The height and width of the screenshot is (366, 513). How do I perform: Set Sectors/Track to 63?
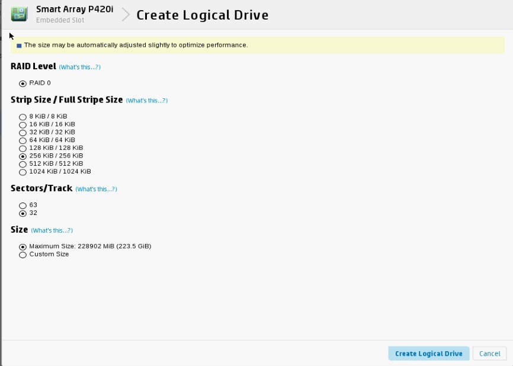point(23,206)
